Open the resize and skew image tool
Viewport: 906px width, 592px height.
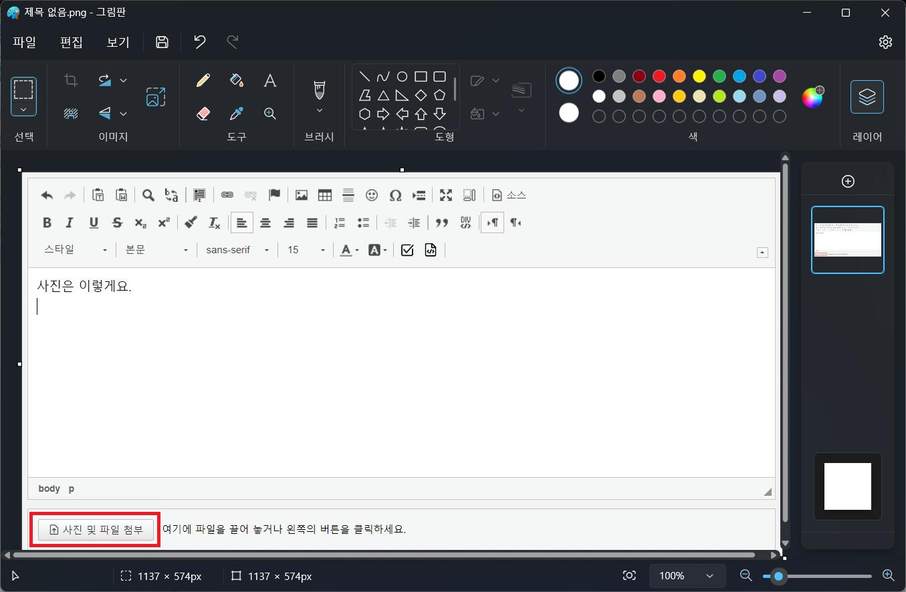pos(155,97)
